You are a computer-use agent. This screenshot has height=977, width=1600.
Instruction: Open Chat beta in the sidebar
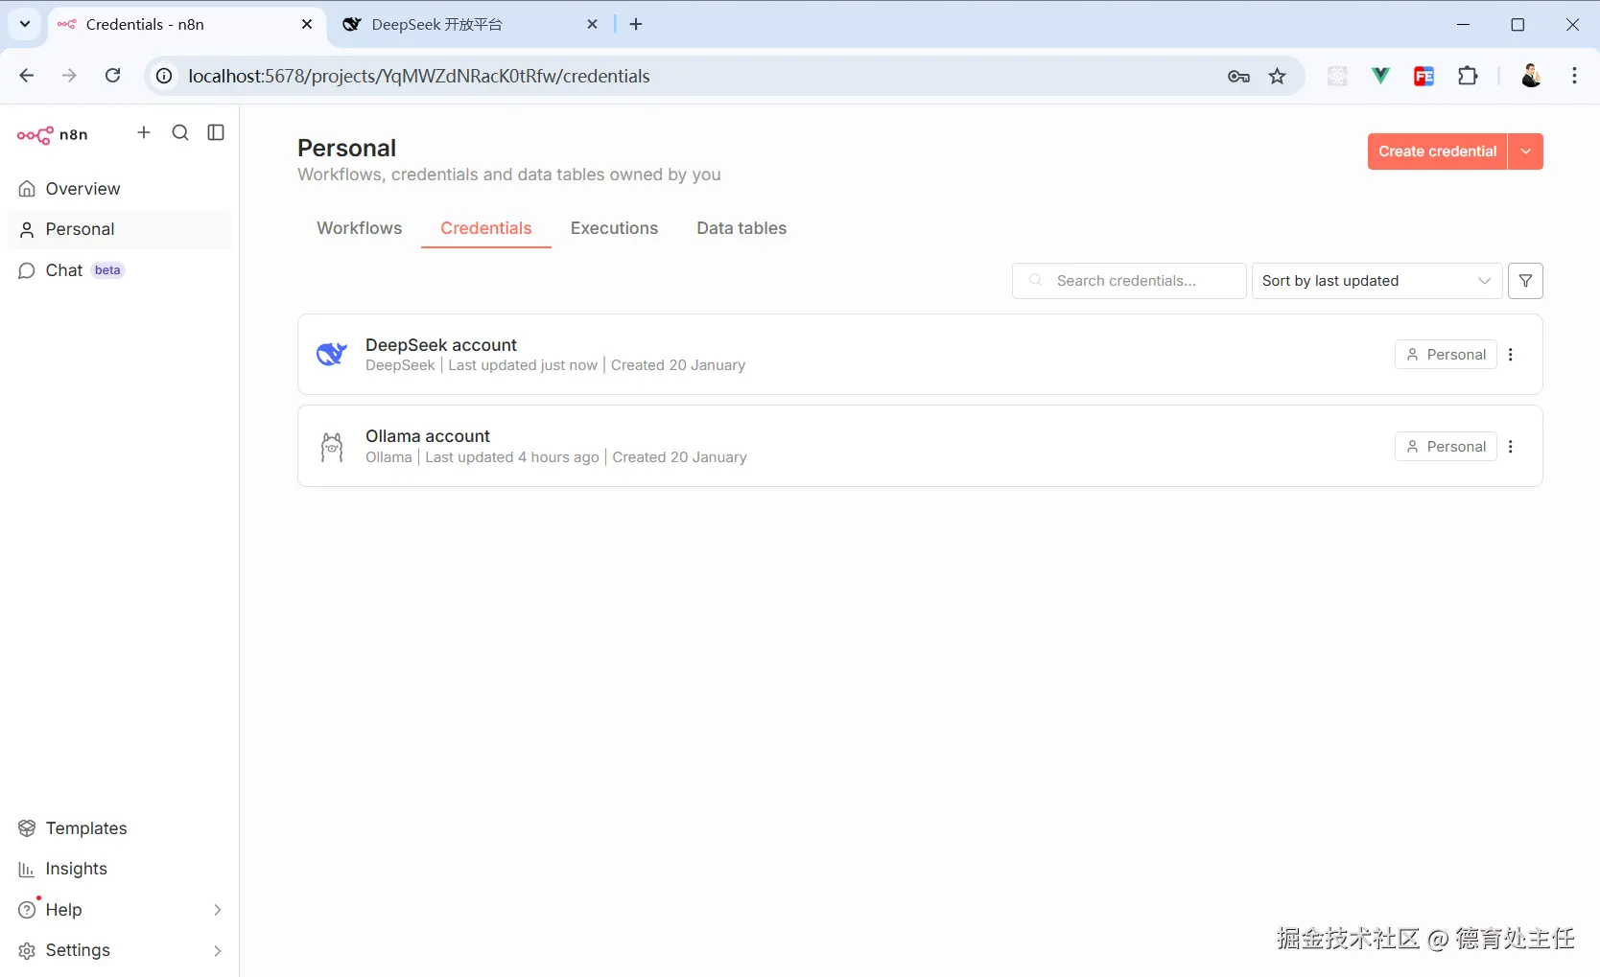click(120, 270)
